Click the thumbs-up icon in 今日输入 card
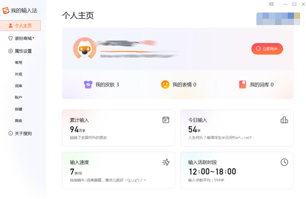306x199 pixels. click(284, 120)
